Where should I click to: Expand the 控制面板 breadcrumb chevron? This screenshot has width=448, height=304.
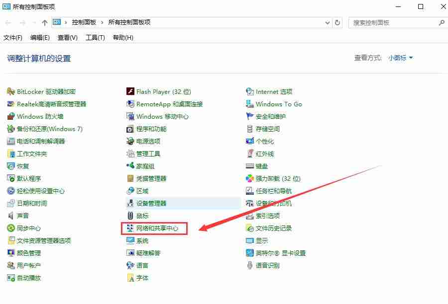coord(102,22)
